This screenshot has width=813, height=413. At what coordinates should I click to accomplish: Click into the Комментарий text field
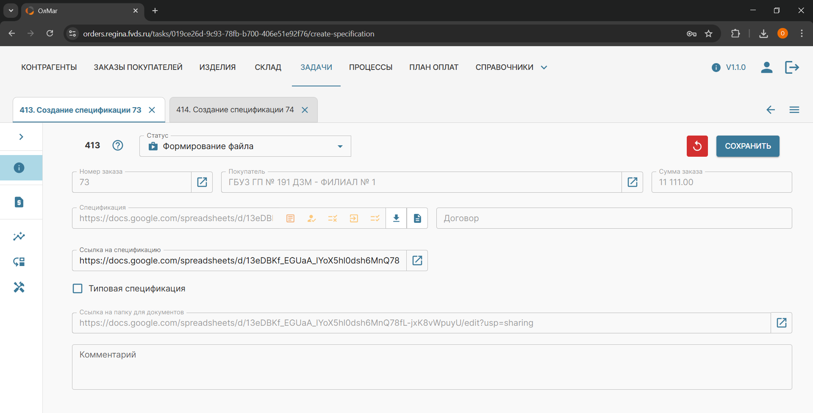tap(432, 367)
